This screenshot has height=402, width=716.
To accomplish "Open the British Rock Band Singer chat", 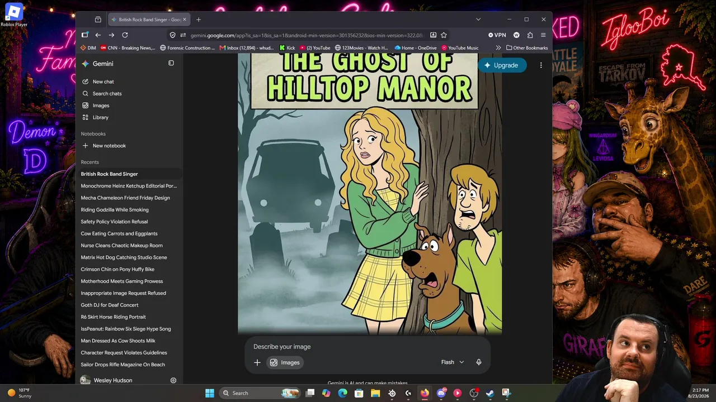I will 129,174.
